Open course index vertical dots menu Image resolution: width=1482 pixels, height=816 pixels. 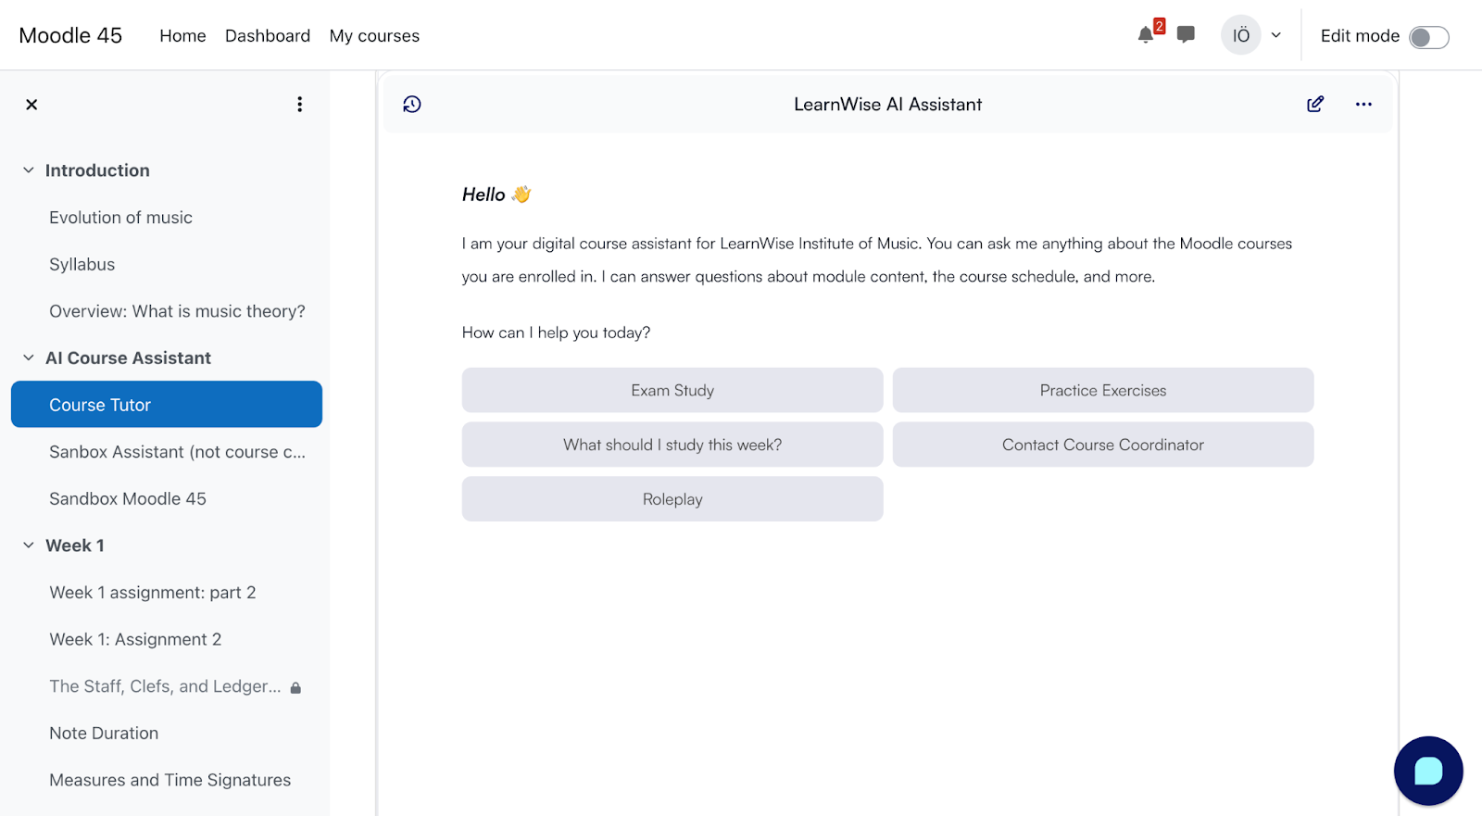click(299, 105)
